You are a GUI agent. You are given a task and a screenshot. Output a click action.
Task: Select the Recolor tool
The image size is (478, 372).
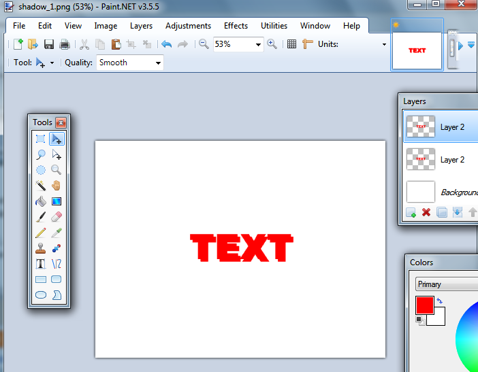click(x=57, y=248)
